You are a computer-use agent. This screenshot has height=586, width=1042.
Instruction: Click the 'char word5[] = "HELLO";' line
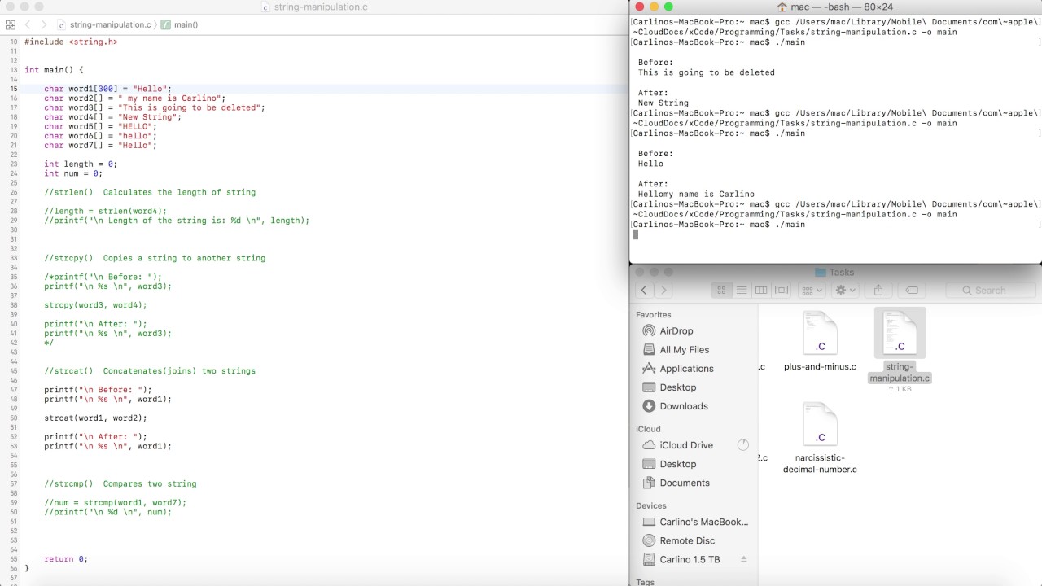pyautogui.click(x=100, y=127)
